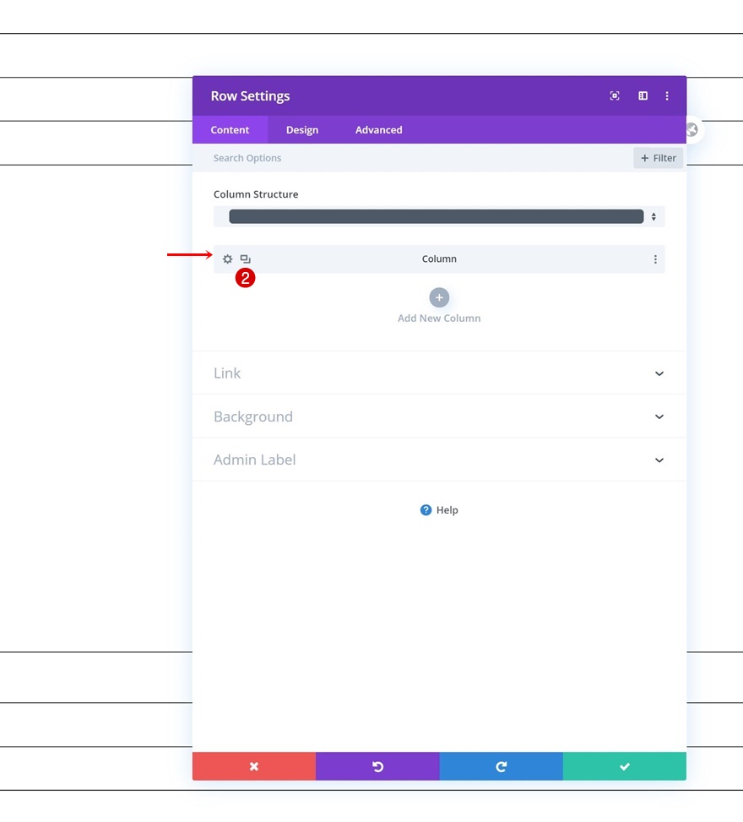Screen dimensions: 743x822
Task: Expand the Admin Label section
Action: tap(439, 460)
